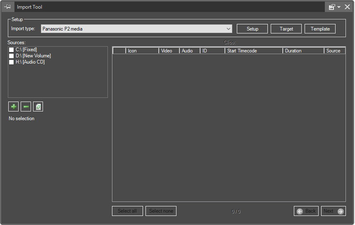Enable the D:\ [New Volume] source checkbox
The image size is (355, 225).
(x=12, y=56)
